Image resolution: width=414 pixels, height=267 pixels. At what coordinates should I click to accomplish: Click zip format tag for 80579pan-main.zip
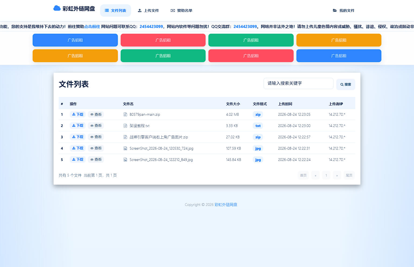coord(258,115)
